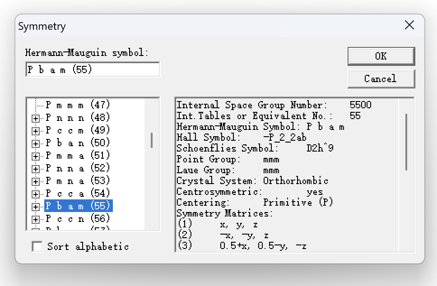437x286 pixels.
Task: Click the symmetry info panel scrollbar thumb
Action: 406,142
